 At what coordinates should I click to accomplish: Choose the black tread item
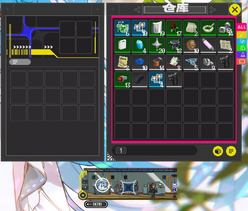pyautogui.click(x=140, y=80)
